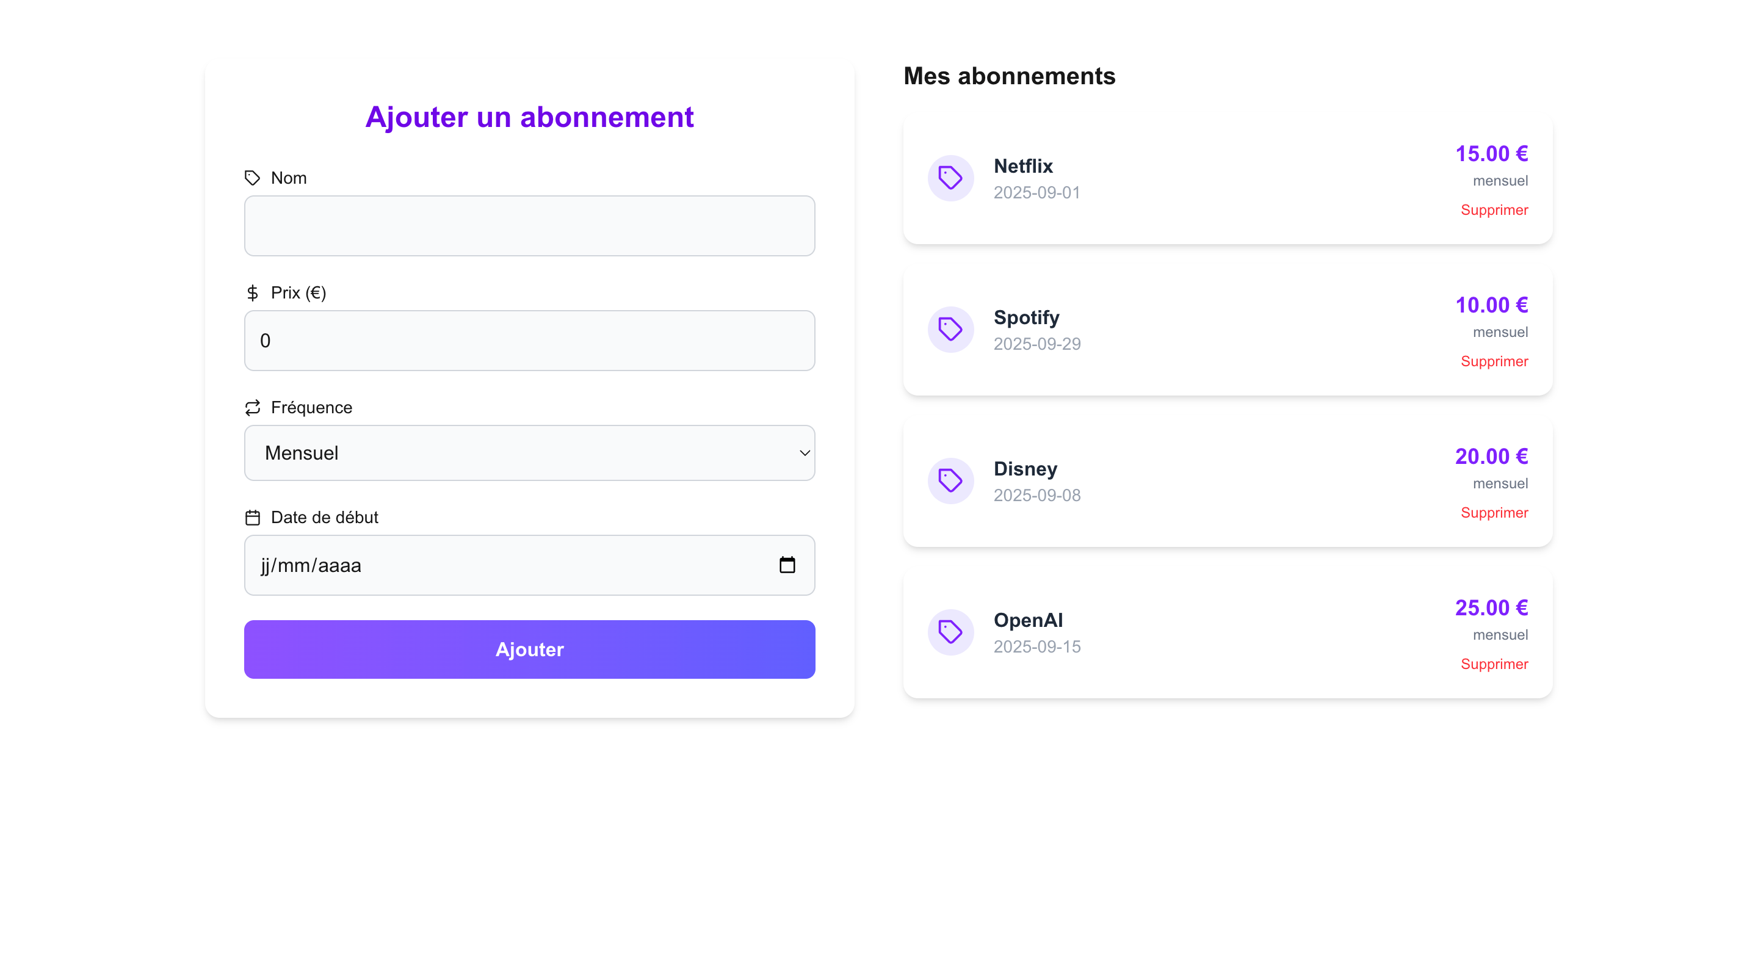The height and width of the screenshot is (962, 1758).
Task: Click the purple tag icon on the OpenAI card
Action: point(950,632)
